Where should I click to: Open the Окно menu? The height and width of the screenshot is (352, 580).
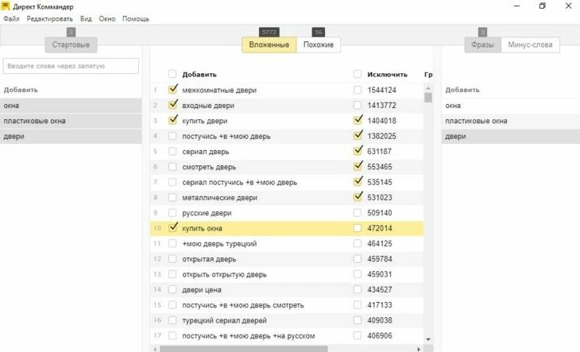107,18
